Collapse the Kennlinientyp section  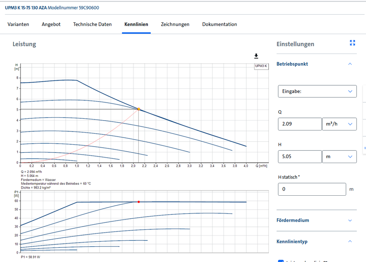click(x=349, y=241)
